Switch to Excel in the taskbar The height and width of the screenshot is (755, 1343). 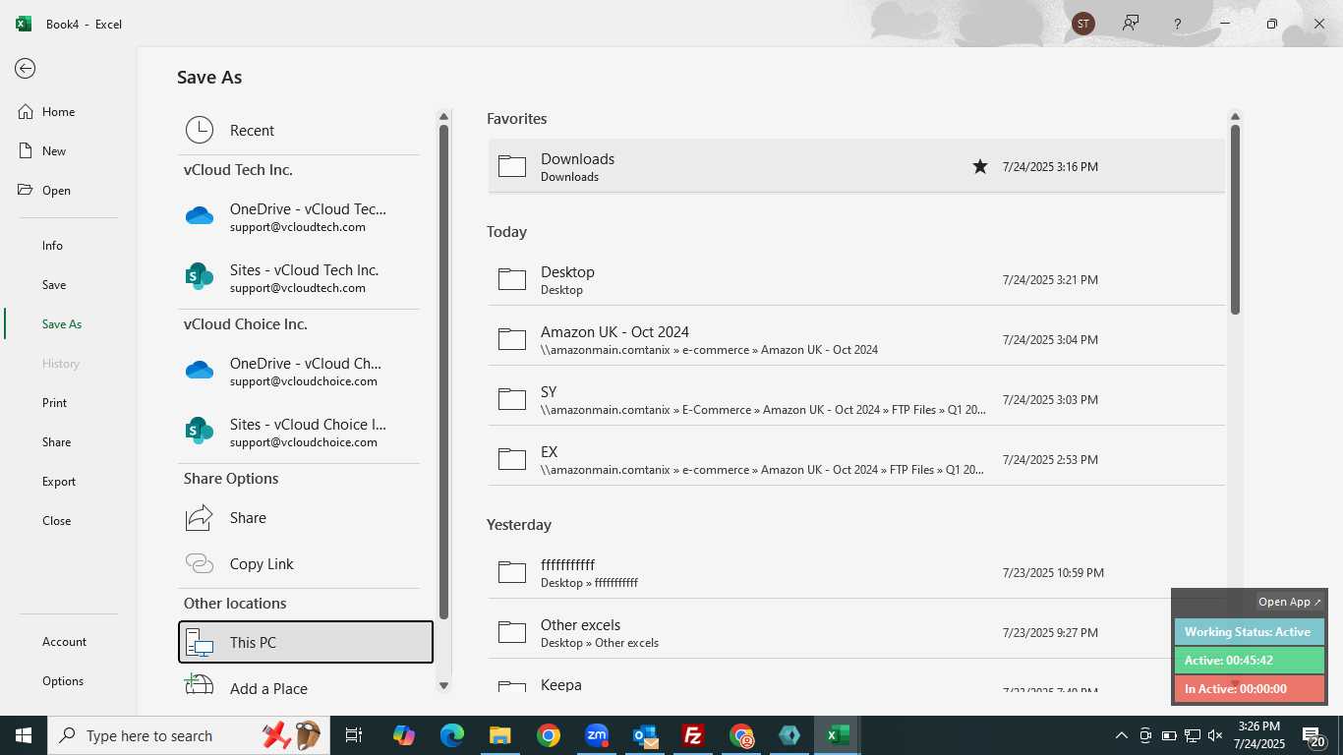click(x=838, y=735)
